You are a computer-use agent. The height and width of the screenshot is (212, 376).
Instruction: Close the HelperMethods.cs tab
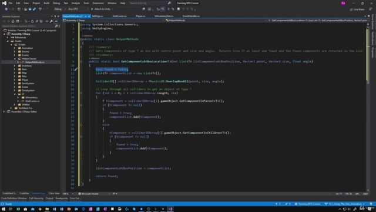point(89,16)
